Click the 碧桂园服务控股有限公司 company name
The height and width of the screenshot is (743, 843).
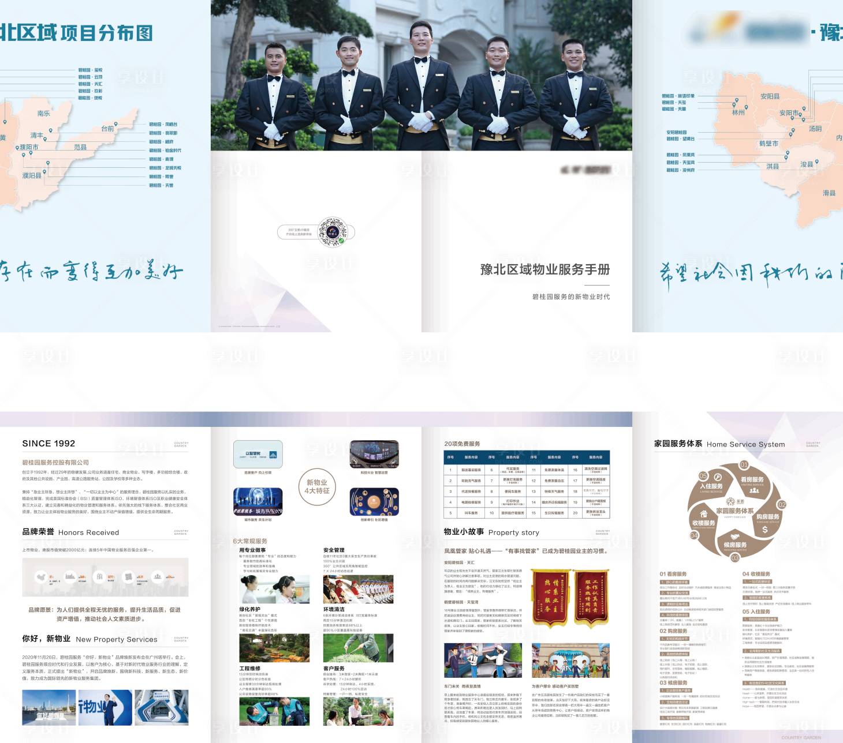[55, 462]
